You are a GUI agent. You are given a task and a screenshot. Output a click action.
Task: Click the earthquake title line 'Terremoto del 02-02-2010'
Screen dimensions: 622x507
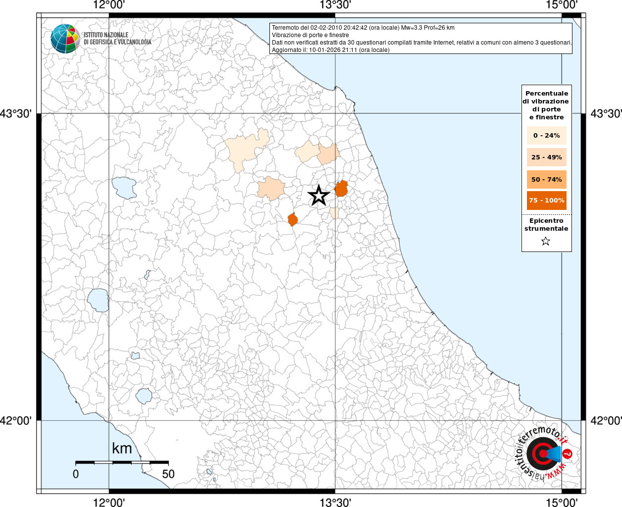click(363, 28)
